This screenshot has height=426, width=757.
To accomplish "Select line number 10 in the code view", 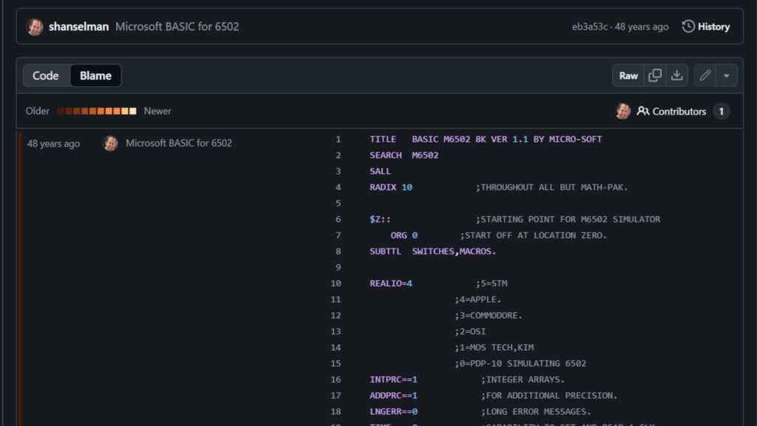I will click(x=336, y=283).
